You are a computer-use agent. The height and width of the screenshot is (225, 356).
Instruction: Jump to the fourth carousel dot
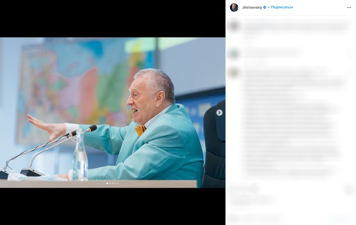coord(115,183)
